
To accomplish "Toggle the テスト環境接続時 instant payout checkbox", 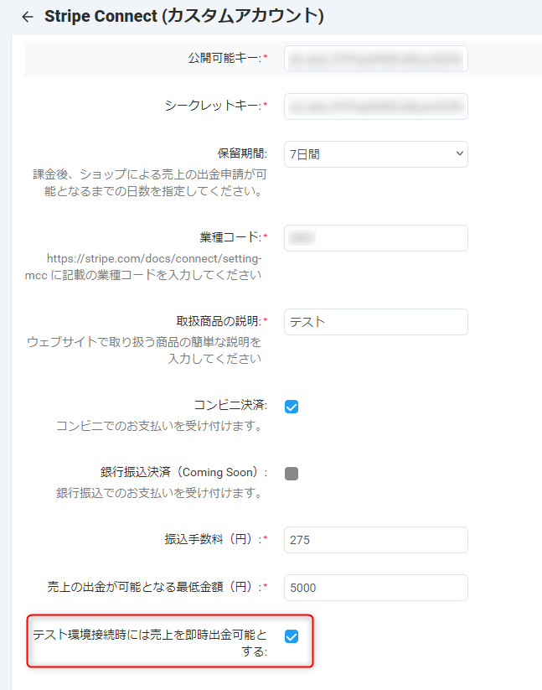I will (x=292, y=636).
